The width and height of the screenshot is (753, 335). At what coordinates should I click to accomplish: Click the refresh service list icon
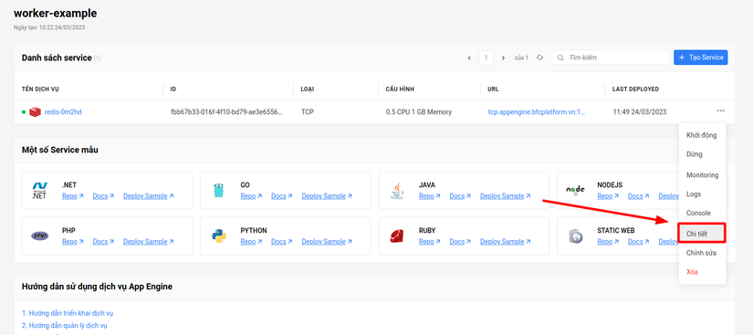539,58
